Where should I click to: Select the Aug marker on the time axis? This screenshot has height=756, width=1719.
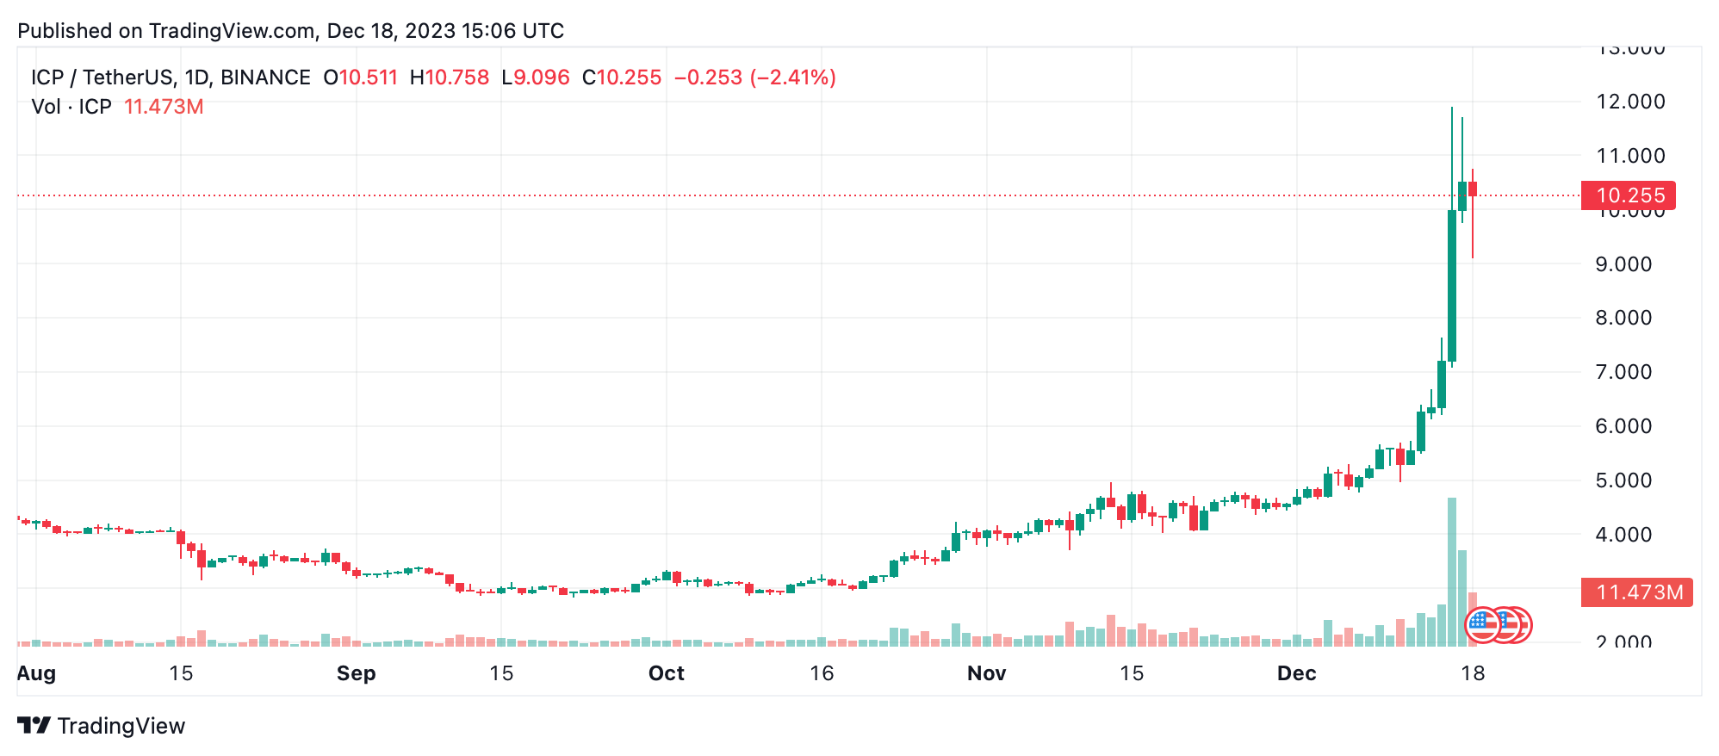(36, 673)
